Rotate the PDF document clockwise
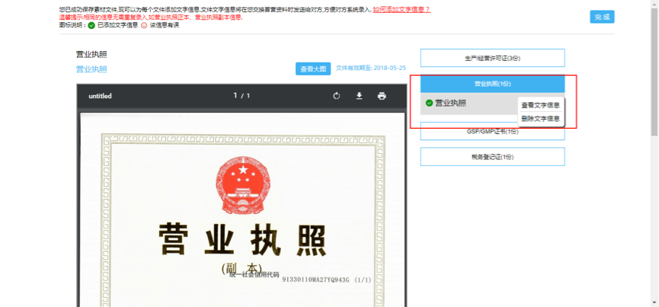Image resolution: width=659 pixels, height=307 pixels. coord(336,96)
